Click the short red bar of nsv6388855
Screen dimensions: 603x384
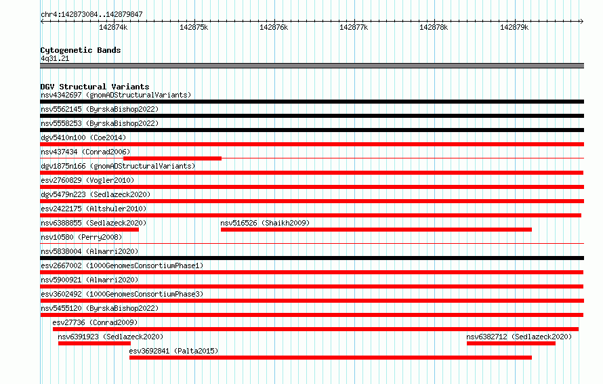(89, 230)
